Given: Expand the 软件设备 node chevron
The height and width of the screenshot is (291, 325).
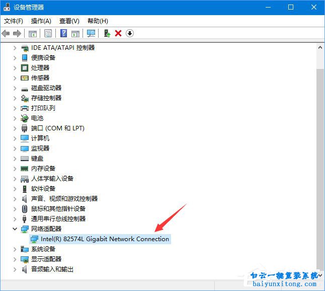Looking at the screenshot, I should pyautogui.click(x=15, y=189).
